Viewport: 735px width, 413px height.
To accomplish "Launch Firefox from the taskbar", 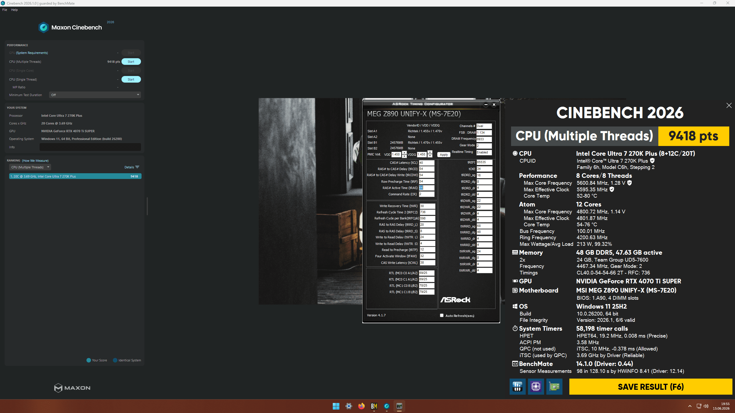I will click(x=361, y=406).
